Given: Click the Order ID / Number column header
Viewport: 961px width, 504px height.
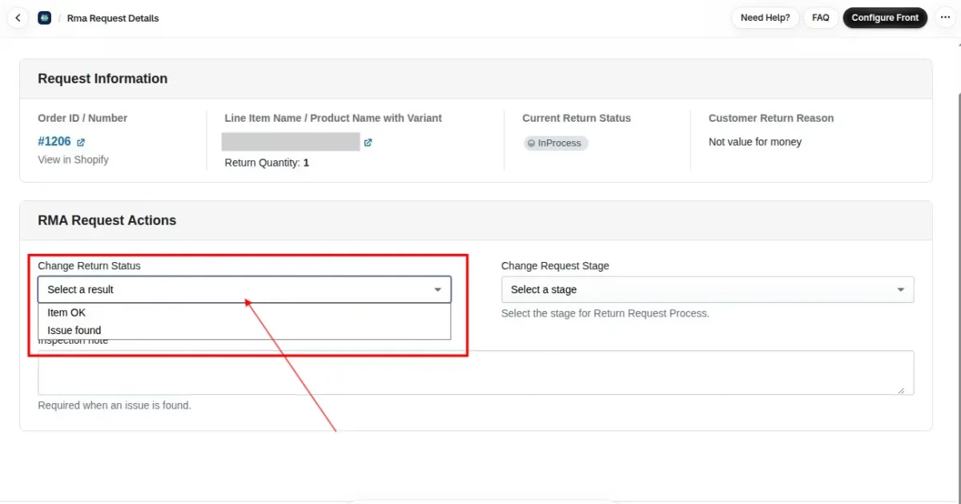Looking at the screenshot, I should pos(82,118).
